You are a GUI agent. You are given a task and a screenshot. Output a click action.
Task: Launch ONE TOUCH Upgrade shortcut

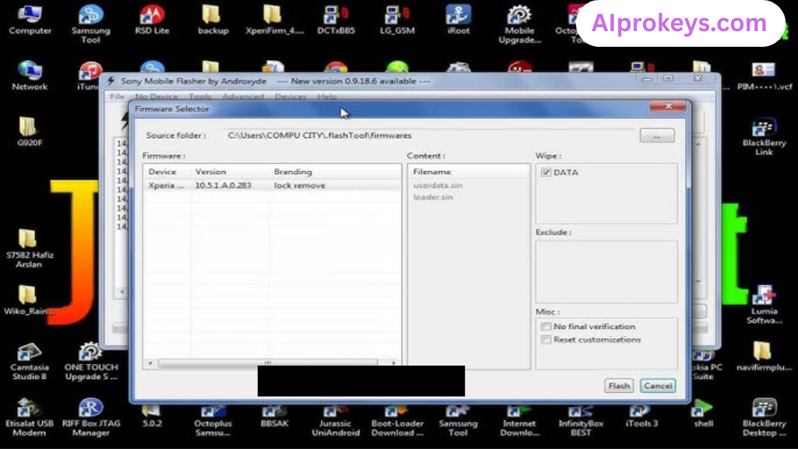pyautogui.click(x=90, y=362)
